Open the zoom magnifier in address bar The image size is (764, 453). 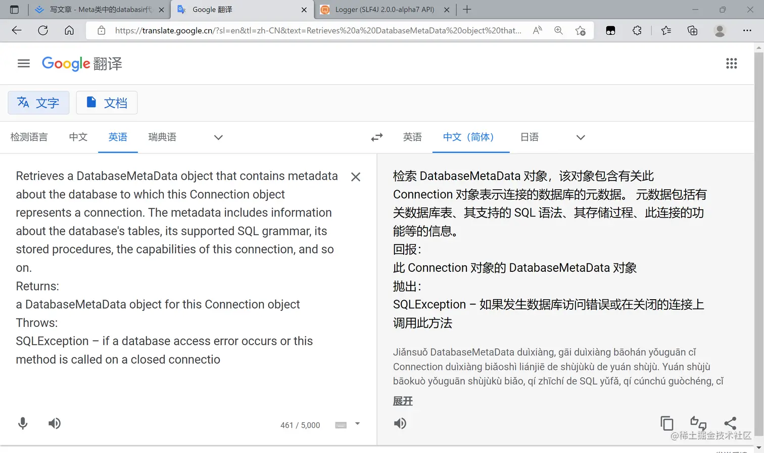click(x=558, y=30)
